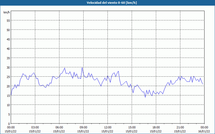Click the y-axis value 50
The height and width of the screenshot is (134, 215).
[x=8, y=30]
